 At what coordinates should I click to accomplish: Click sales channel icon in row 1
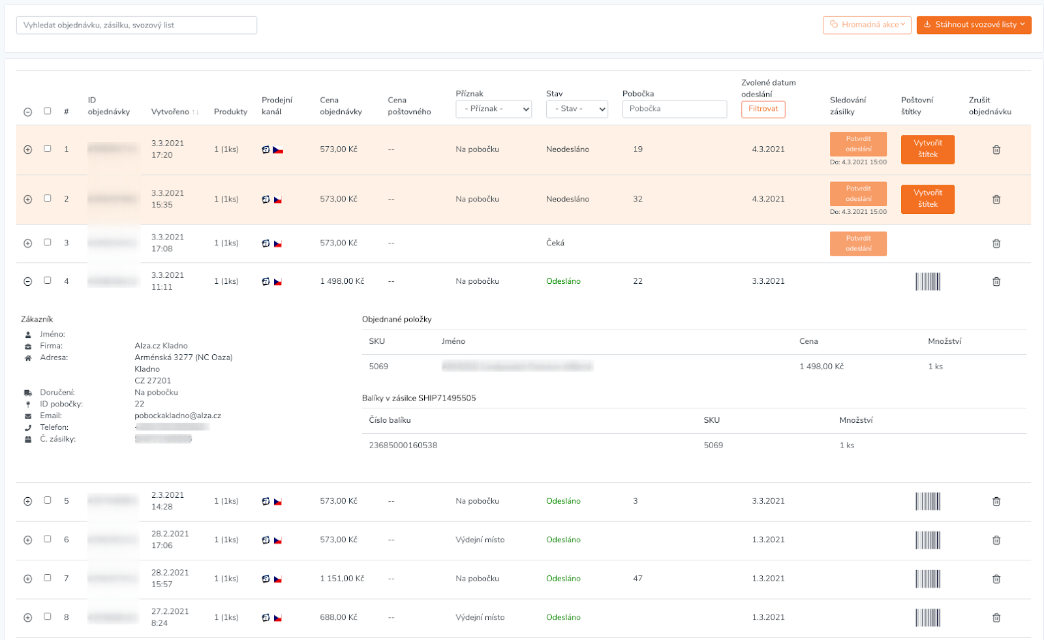(x=266, y=149)
